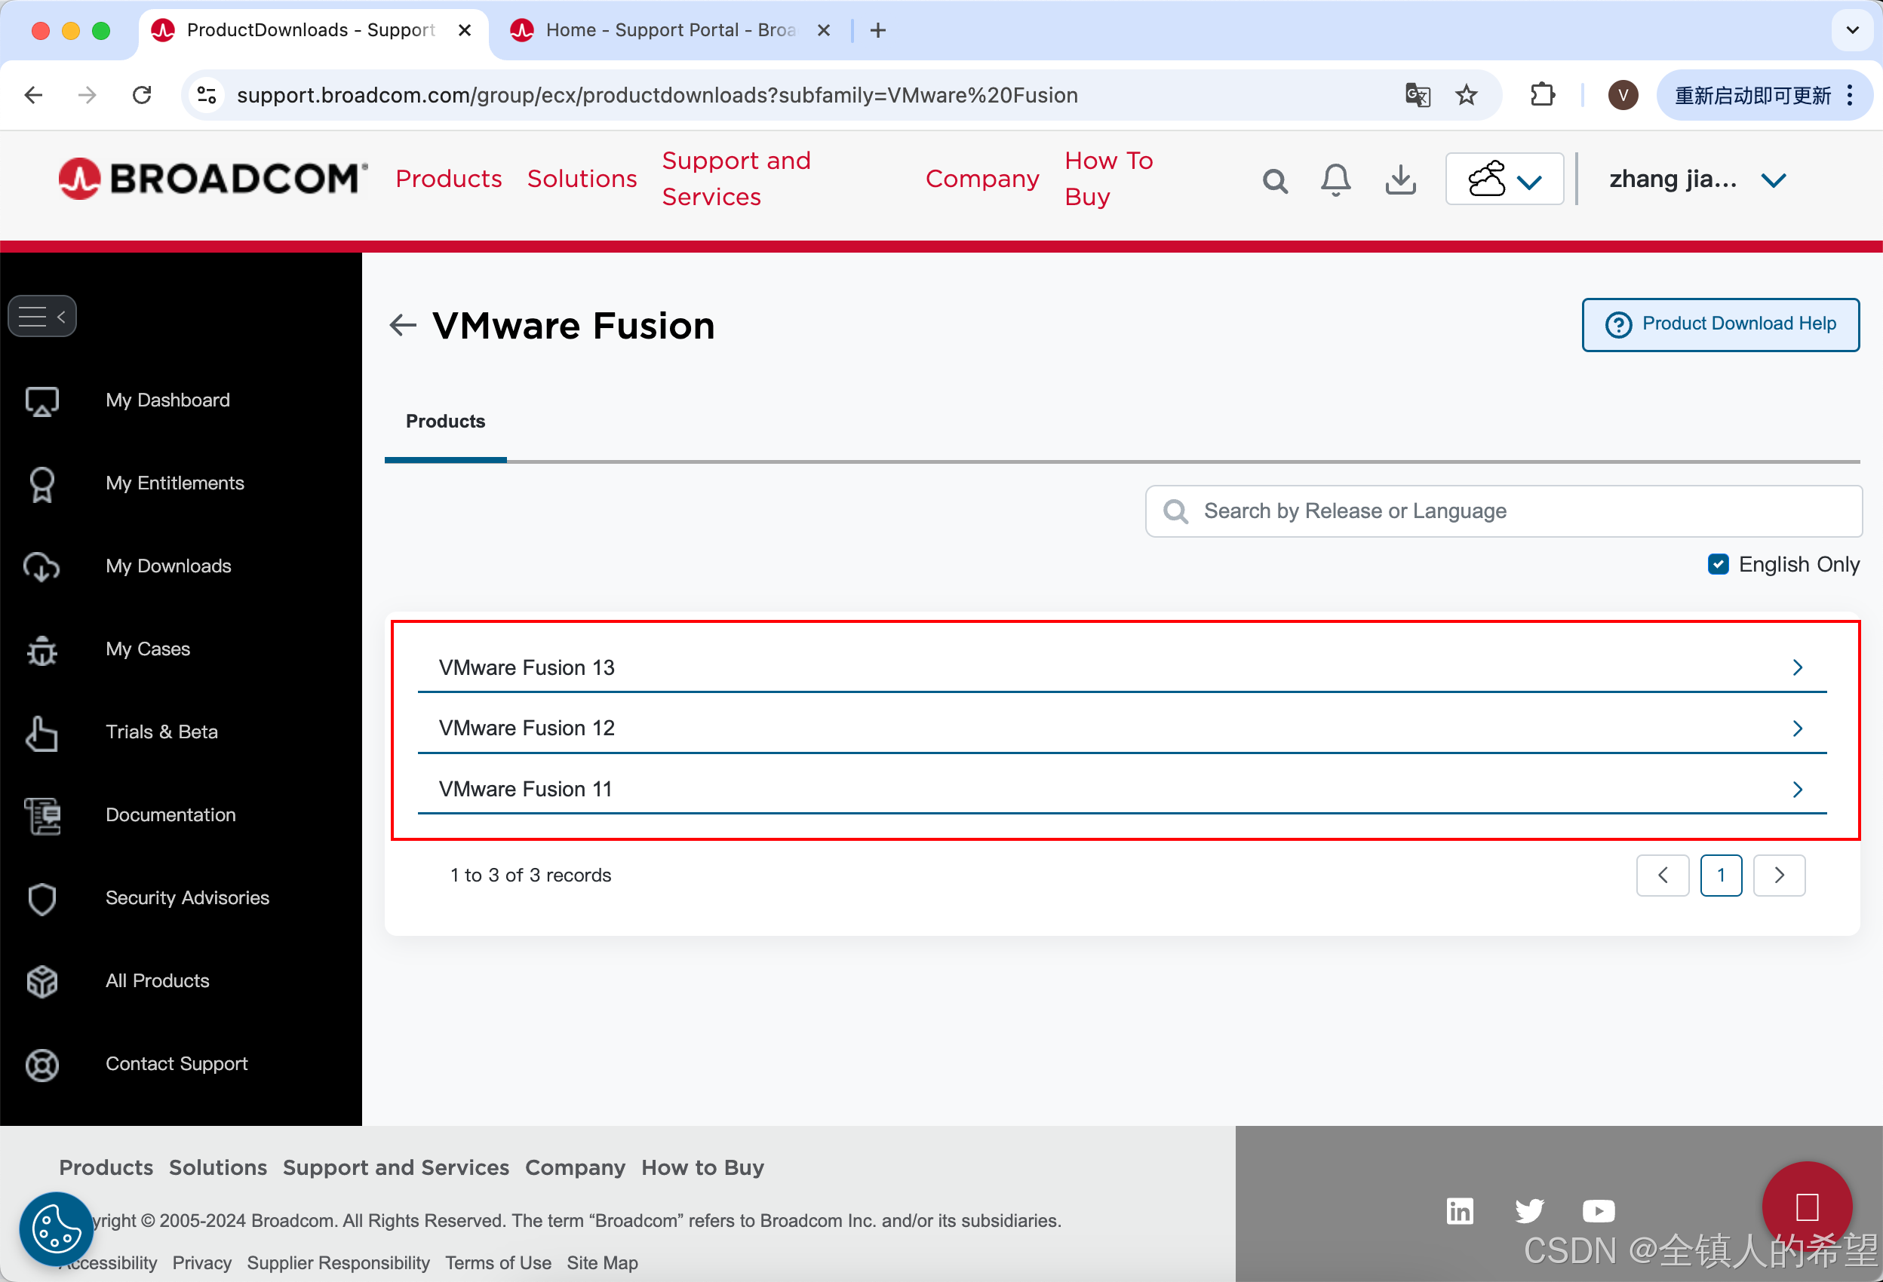Open Documentation from the sidebar
The height and width of the screenshot is (1282, 1883).
[171, 814]
